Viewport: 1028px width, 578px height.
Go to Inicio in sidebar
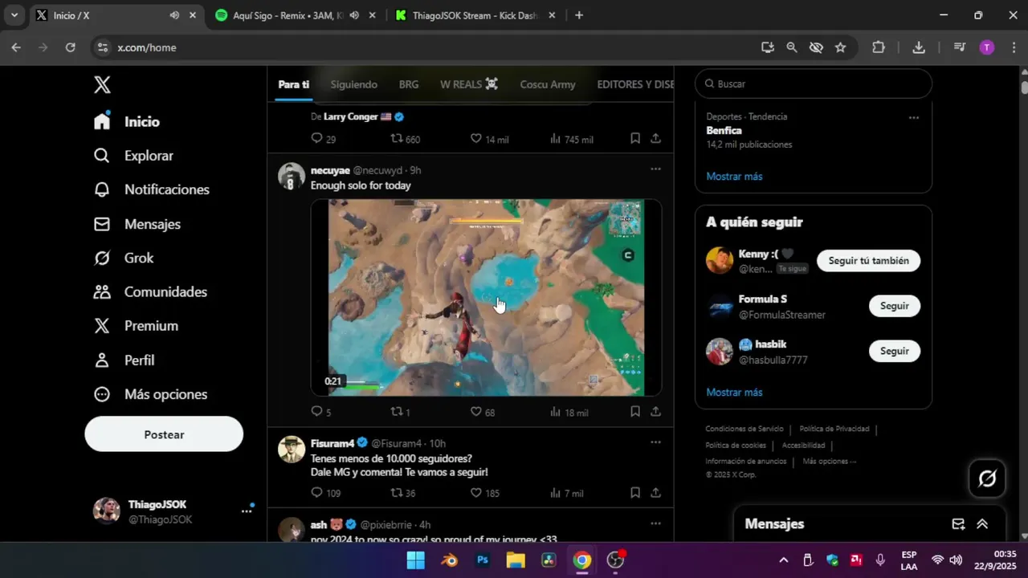click(127, 122)
